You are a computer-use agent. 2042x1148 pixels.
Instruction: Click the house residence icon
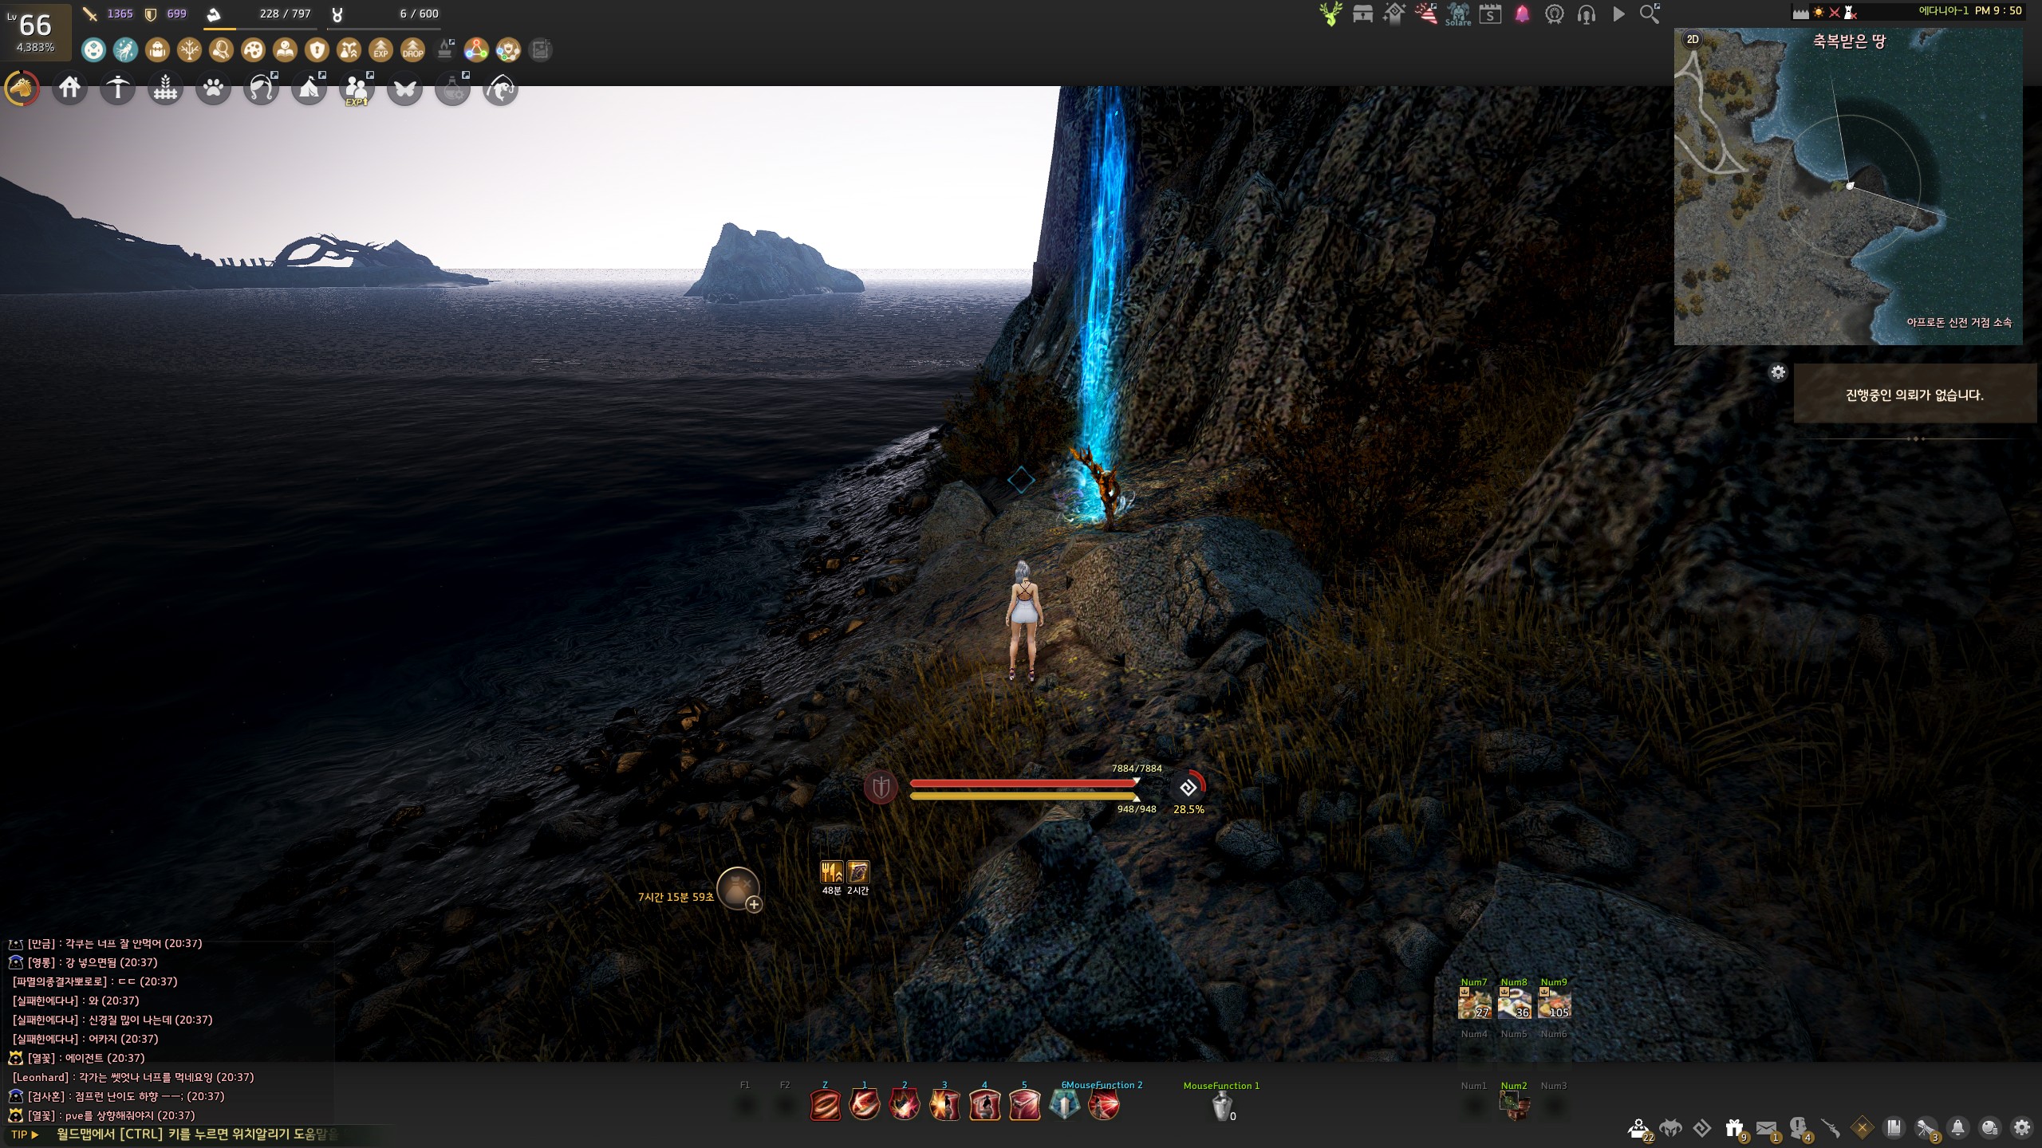(70, 88)
